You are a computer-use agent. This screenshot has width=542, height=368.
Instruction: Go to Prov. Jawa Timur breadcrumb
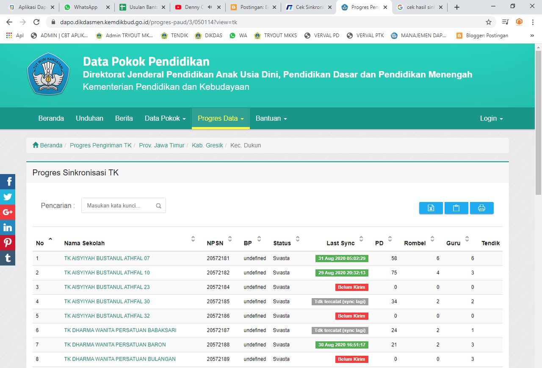(x=162, y=145)
